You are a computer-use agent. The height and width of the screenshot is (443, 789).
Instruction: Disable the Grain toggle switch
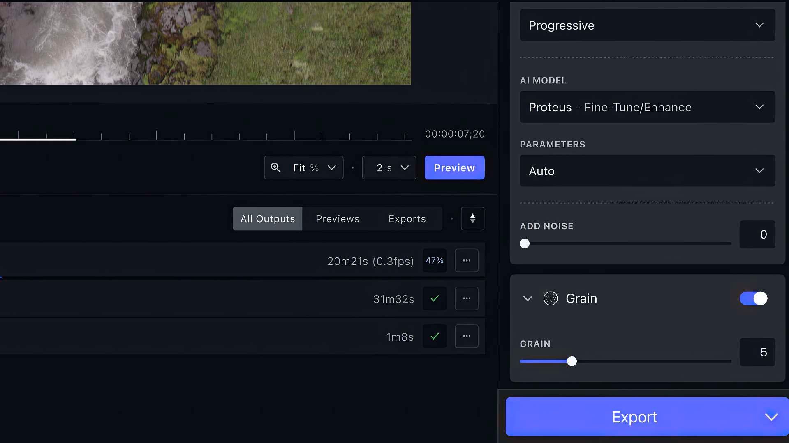(754, 298)
